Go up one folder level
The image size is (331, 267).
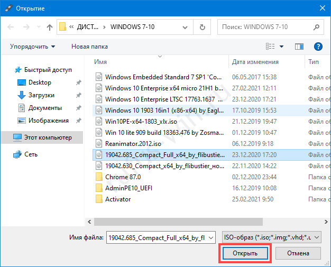point(50,27)
